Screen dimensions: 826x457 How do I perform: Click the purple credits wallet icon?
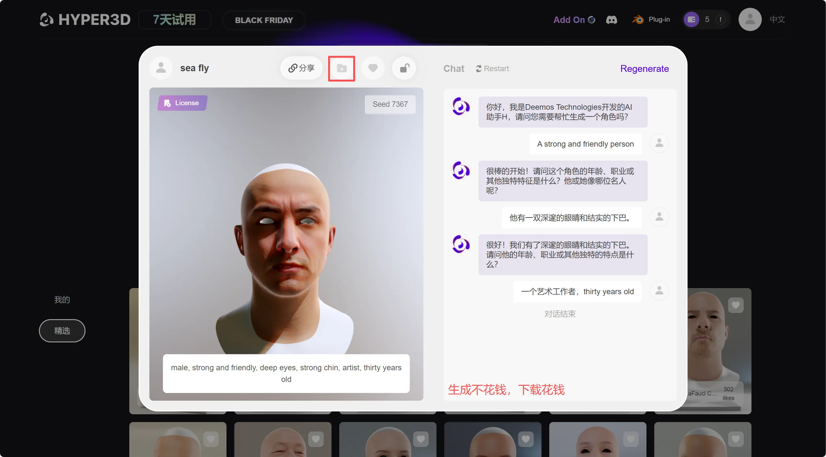[x=691, y=20]
